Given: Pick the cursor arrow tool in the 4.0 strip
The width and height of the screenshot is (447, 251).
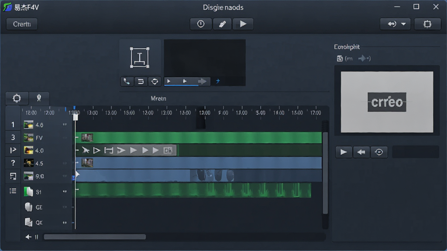Looking at the screenshot, I should pyautogui.click(x=85, y=150).
